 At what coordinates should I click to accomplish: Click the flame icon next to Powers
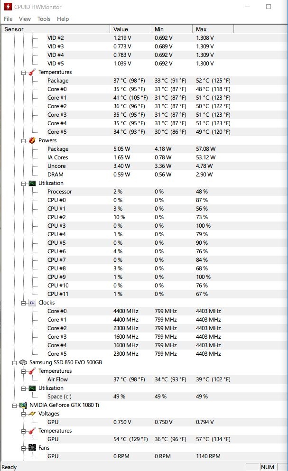(32, 140)
